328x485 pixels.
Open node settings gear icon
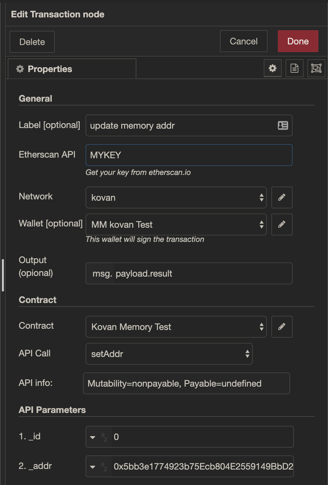click(x=272, y=68)
